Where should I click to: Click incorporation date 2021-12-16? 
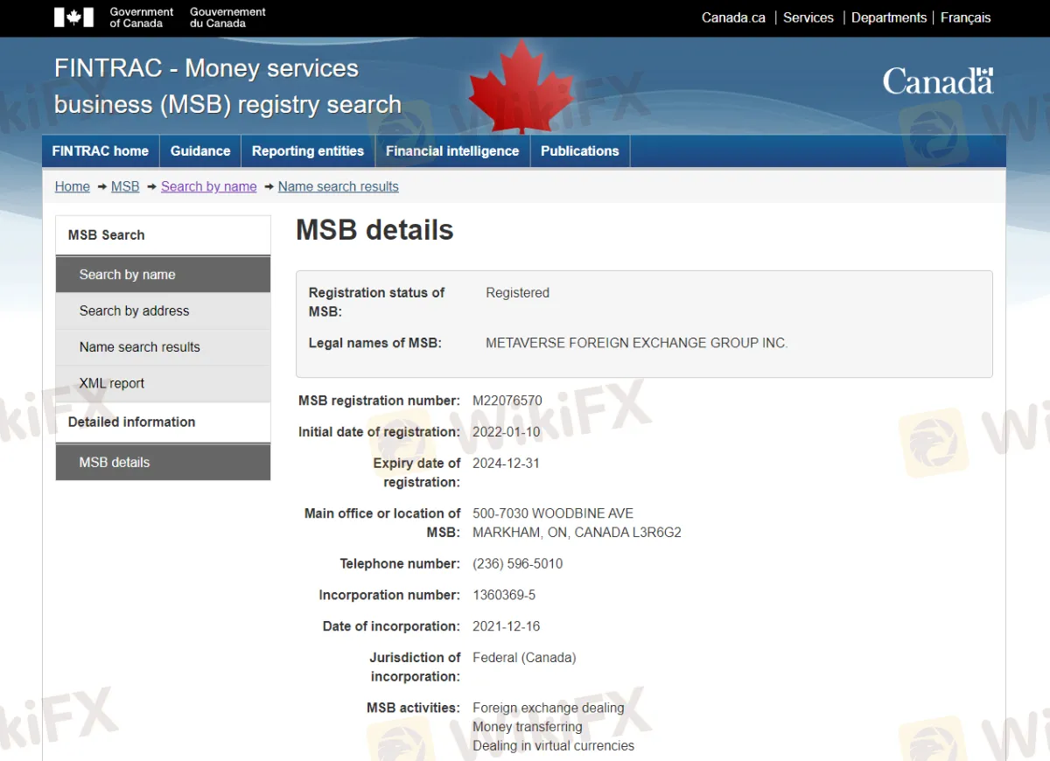(x=507, y=626)
